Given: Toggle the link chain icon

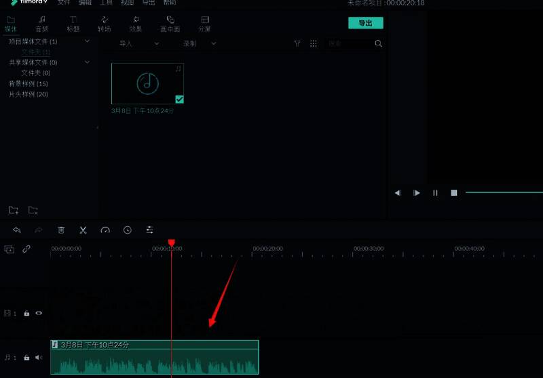Looking at the screenshot, I should click(x=26, y=249).
